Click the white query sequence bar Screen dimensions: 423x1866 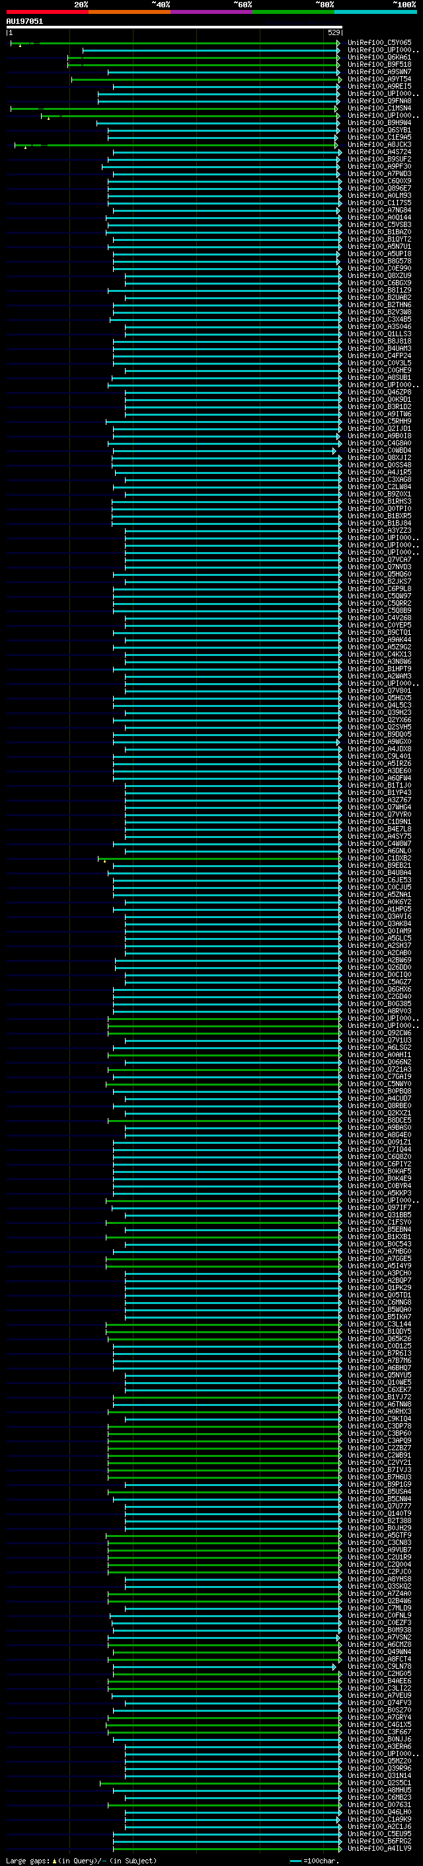[x=174, y=26]
